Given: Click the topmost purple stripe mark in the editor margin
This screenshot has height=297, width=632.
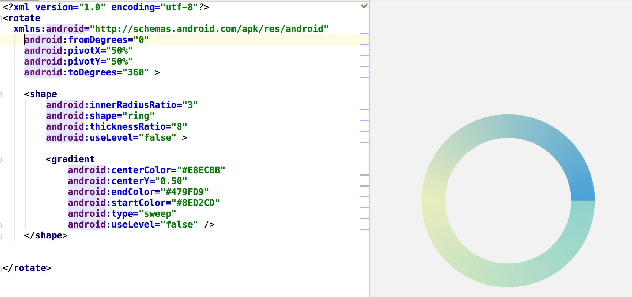Looking at the screenshot, I should point(365,34).
